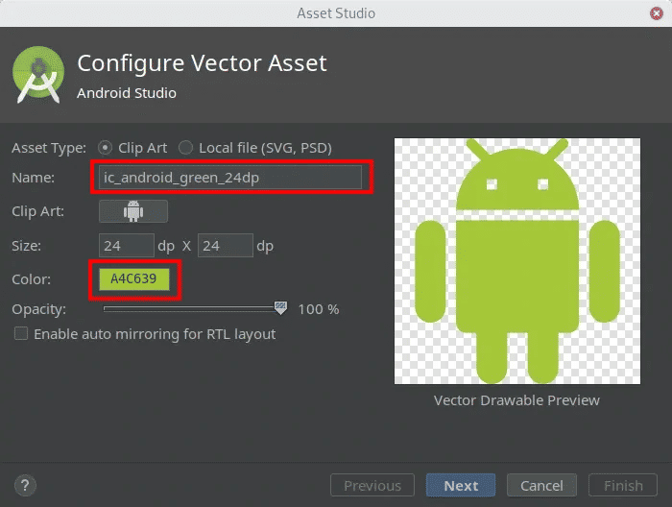The height and width of the screenshot is (507, 672).
Task: Click the Opacity label
Action: pyautogui.click(x=39, y=309)
